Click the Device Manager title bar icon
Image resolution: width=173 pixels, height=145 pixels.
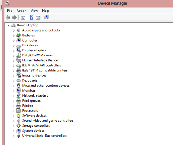(7, 3)
